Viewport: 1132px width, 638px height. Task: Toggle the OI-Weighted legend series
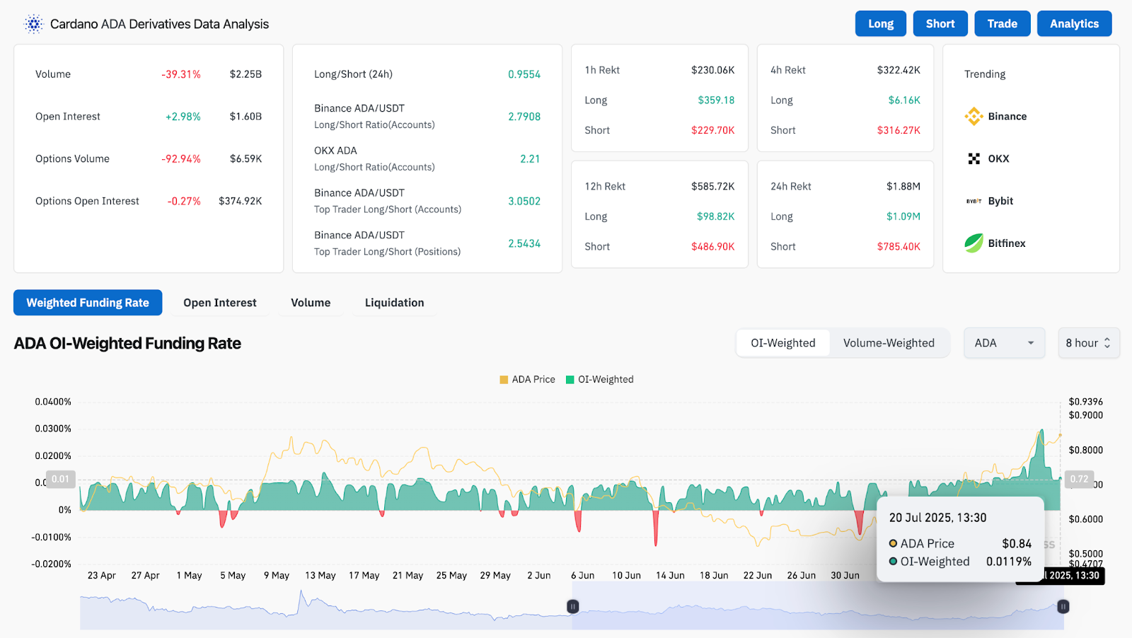(x=600, y=380)
